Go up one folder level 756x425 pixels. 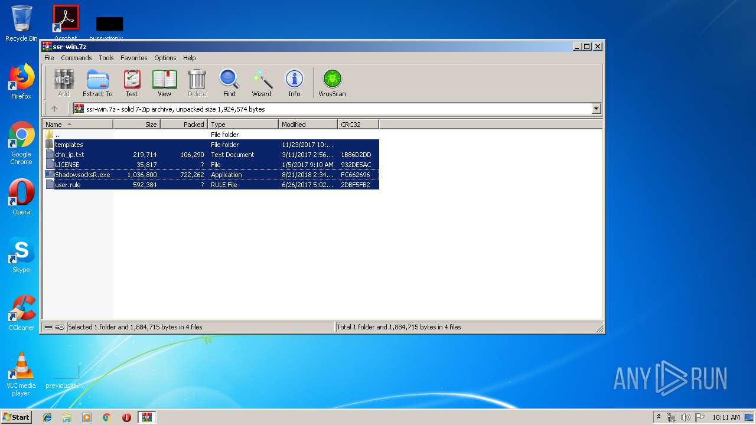54,109
